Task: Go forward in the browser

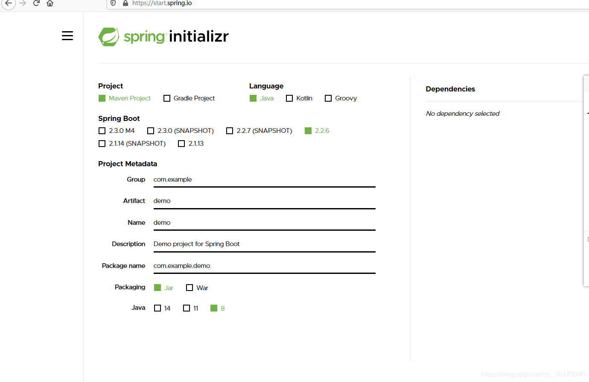Action: point(23,3)
